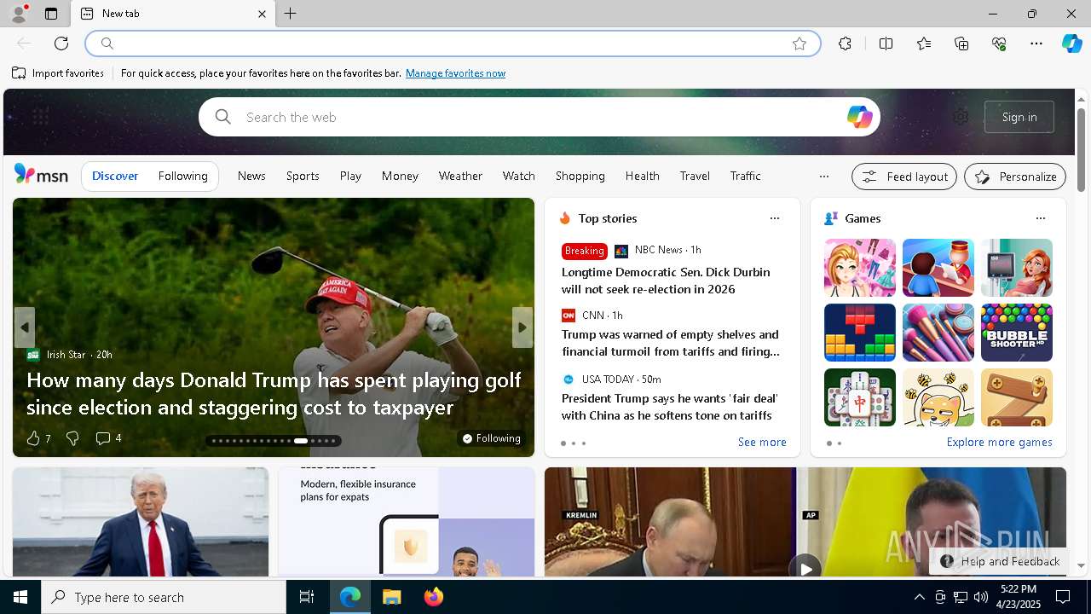
Task: Open the Extensions puzzle icon
Action: pos(845,43)
